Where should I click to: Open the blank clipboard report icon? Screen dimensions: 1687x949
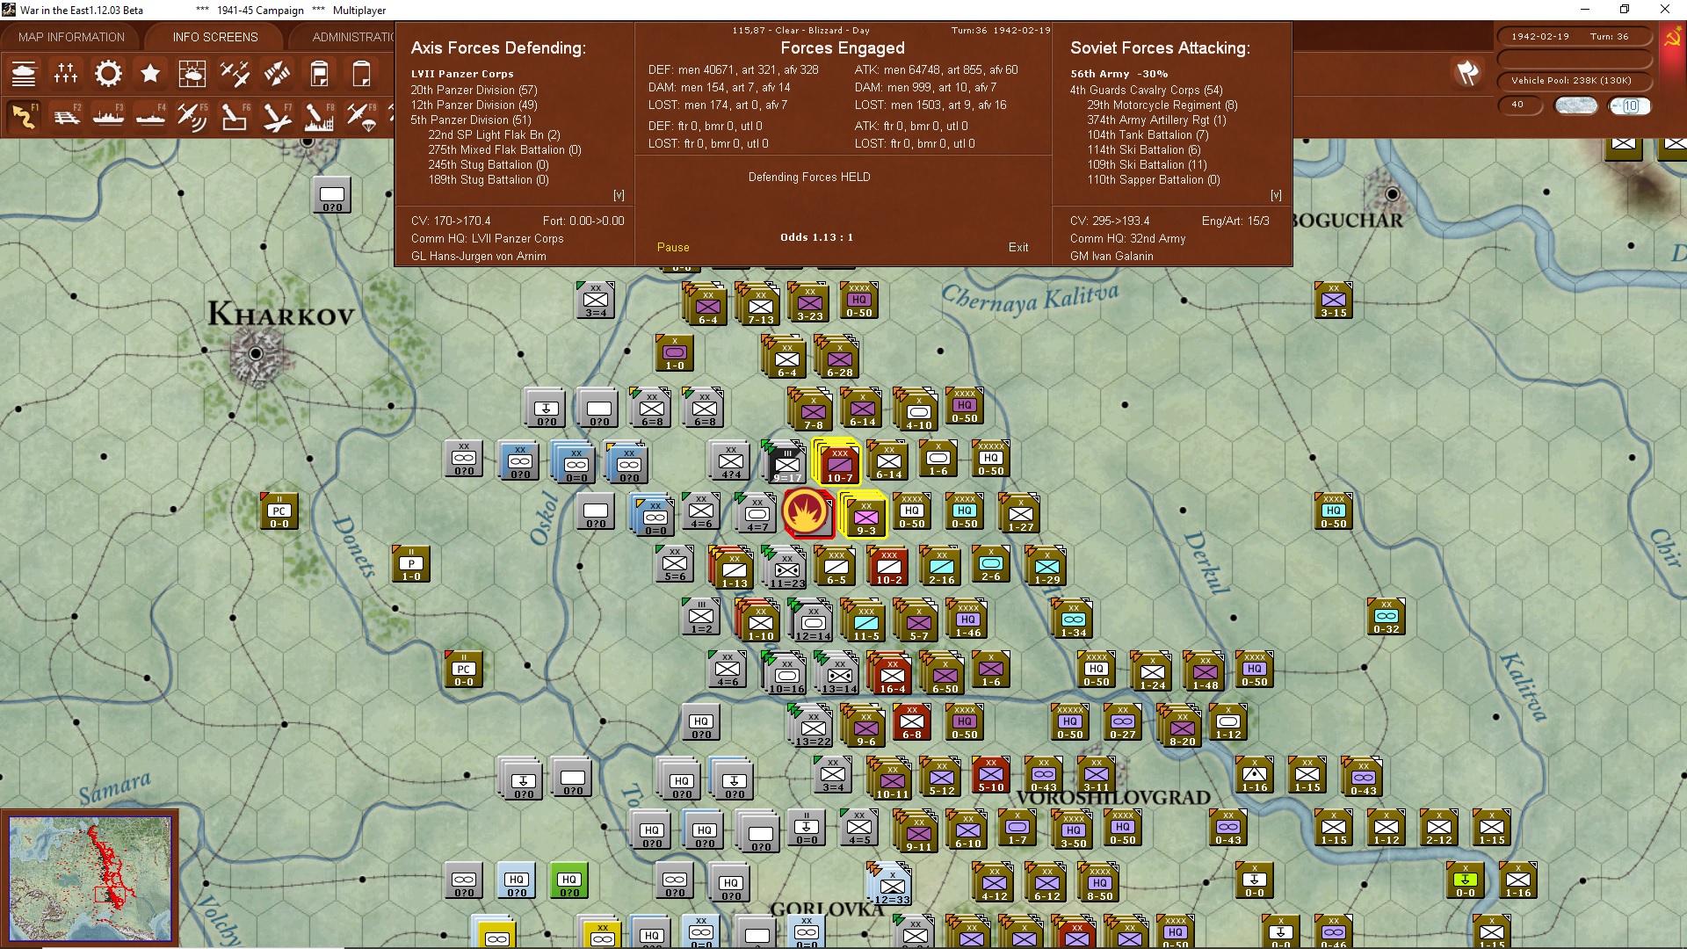pyautogui.click(x=361, y=74)
